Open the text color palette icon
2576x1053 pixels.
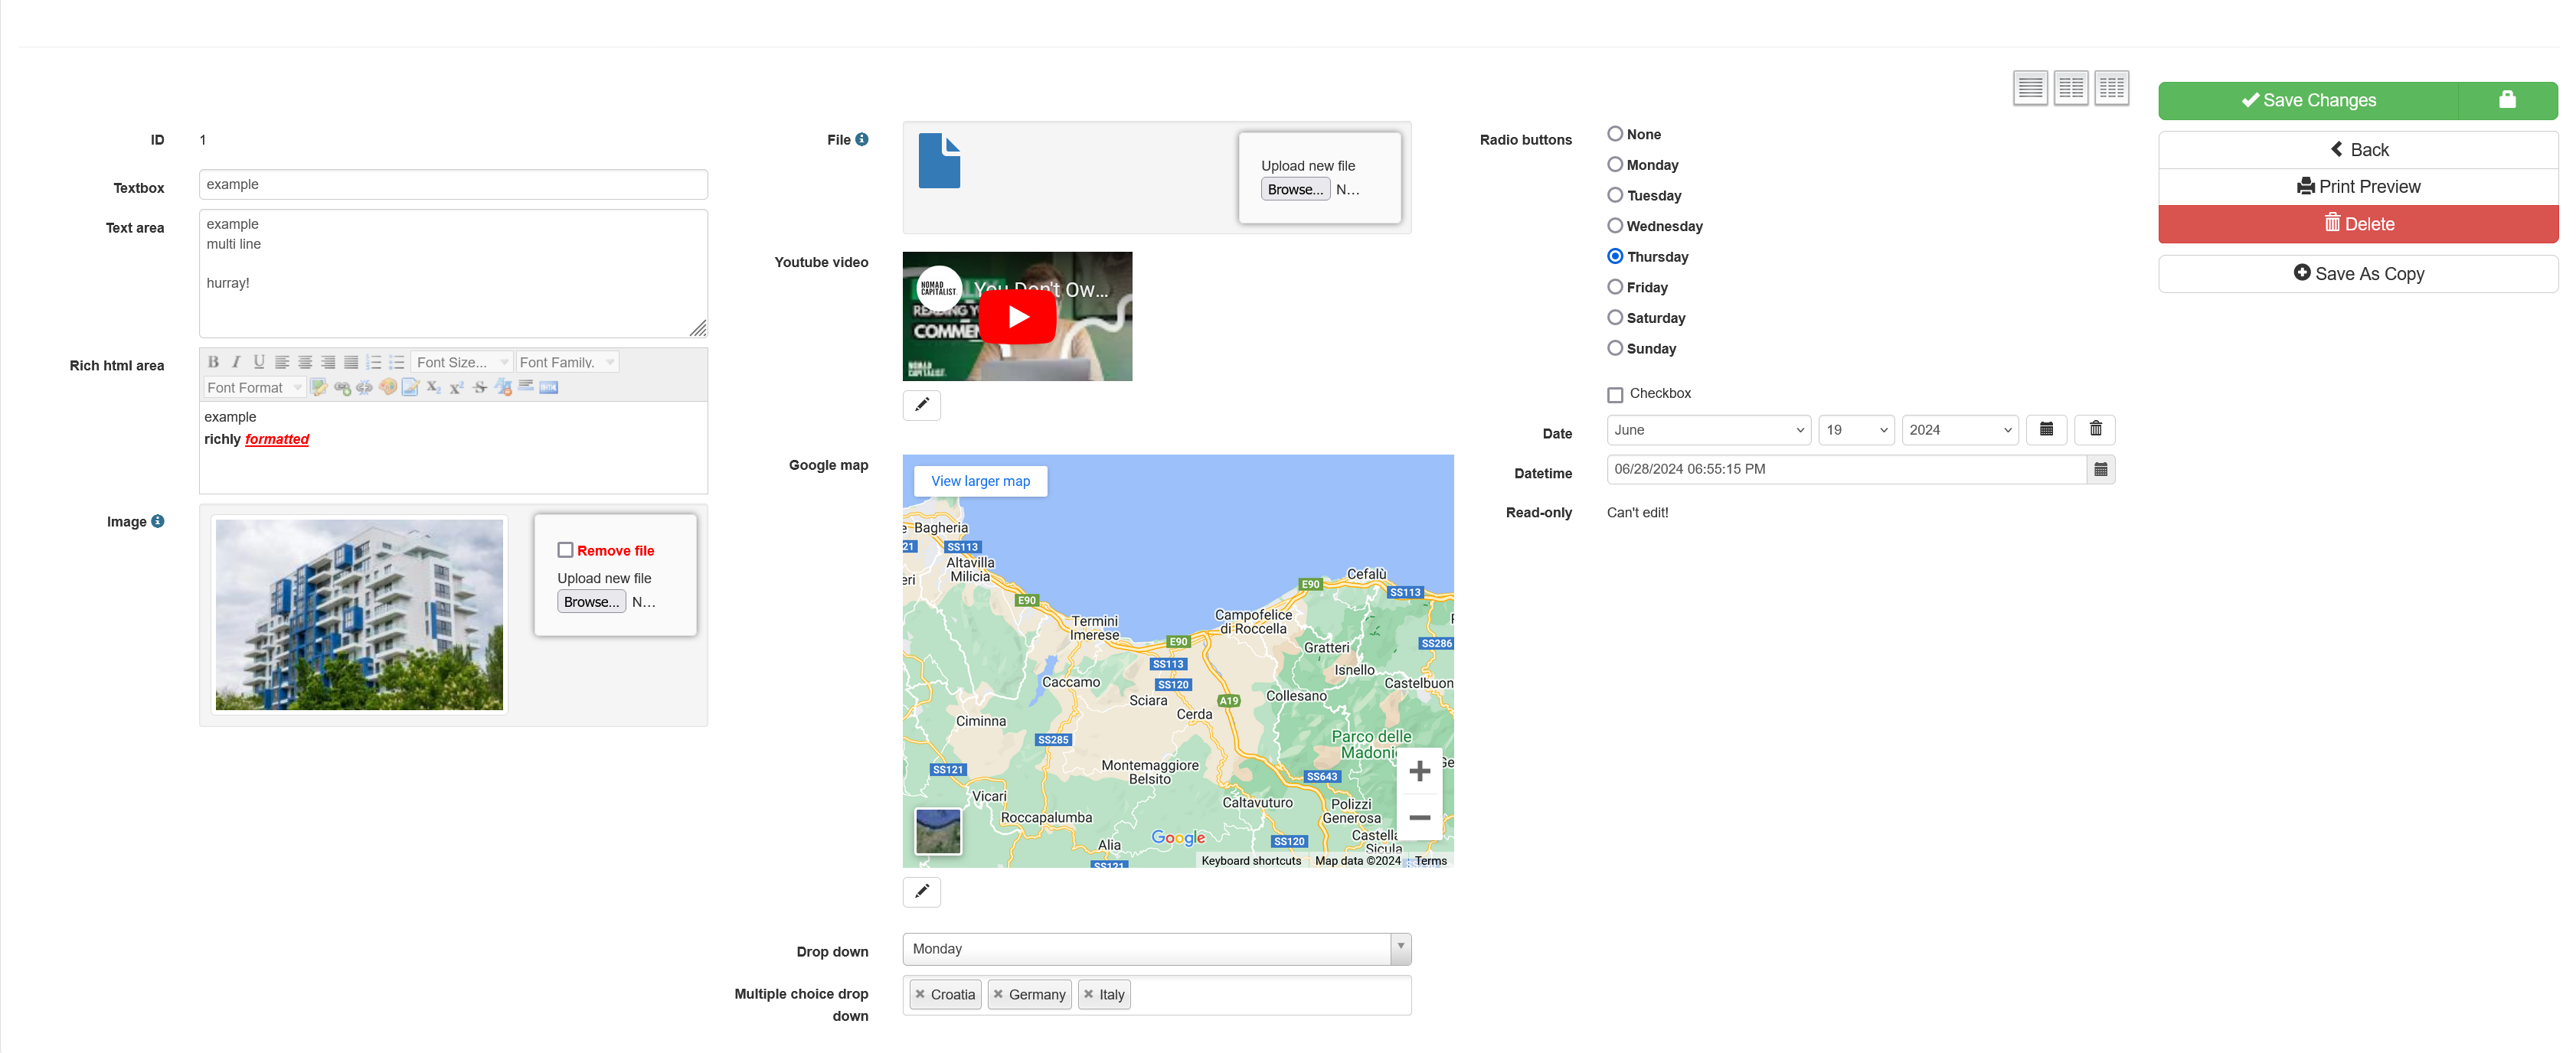click(x=387, y=388)
